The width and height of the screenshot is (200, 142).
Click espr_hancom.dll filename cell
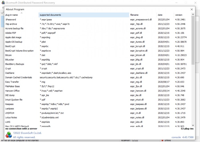[x=138, y=91]
